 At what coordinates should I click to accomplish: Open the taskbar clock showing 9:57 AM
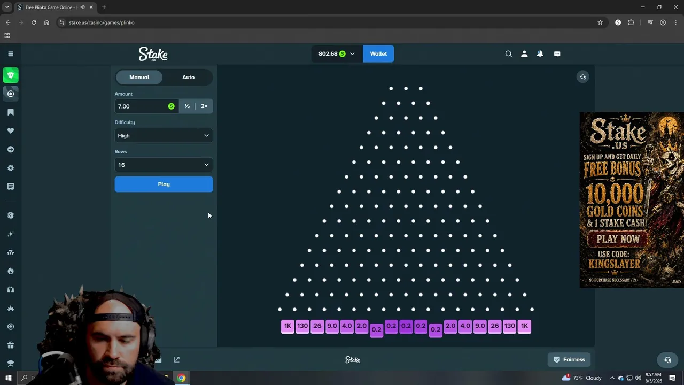click(x=653, y=378)
